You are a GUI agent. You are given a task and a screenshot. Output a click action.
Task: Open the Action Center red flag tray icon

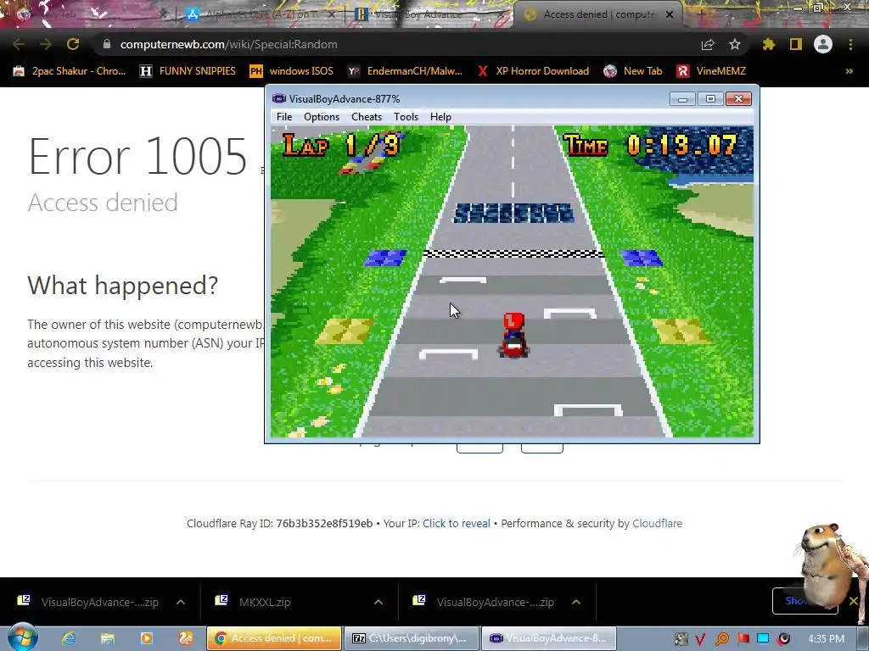click(743, 639)
